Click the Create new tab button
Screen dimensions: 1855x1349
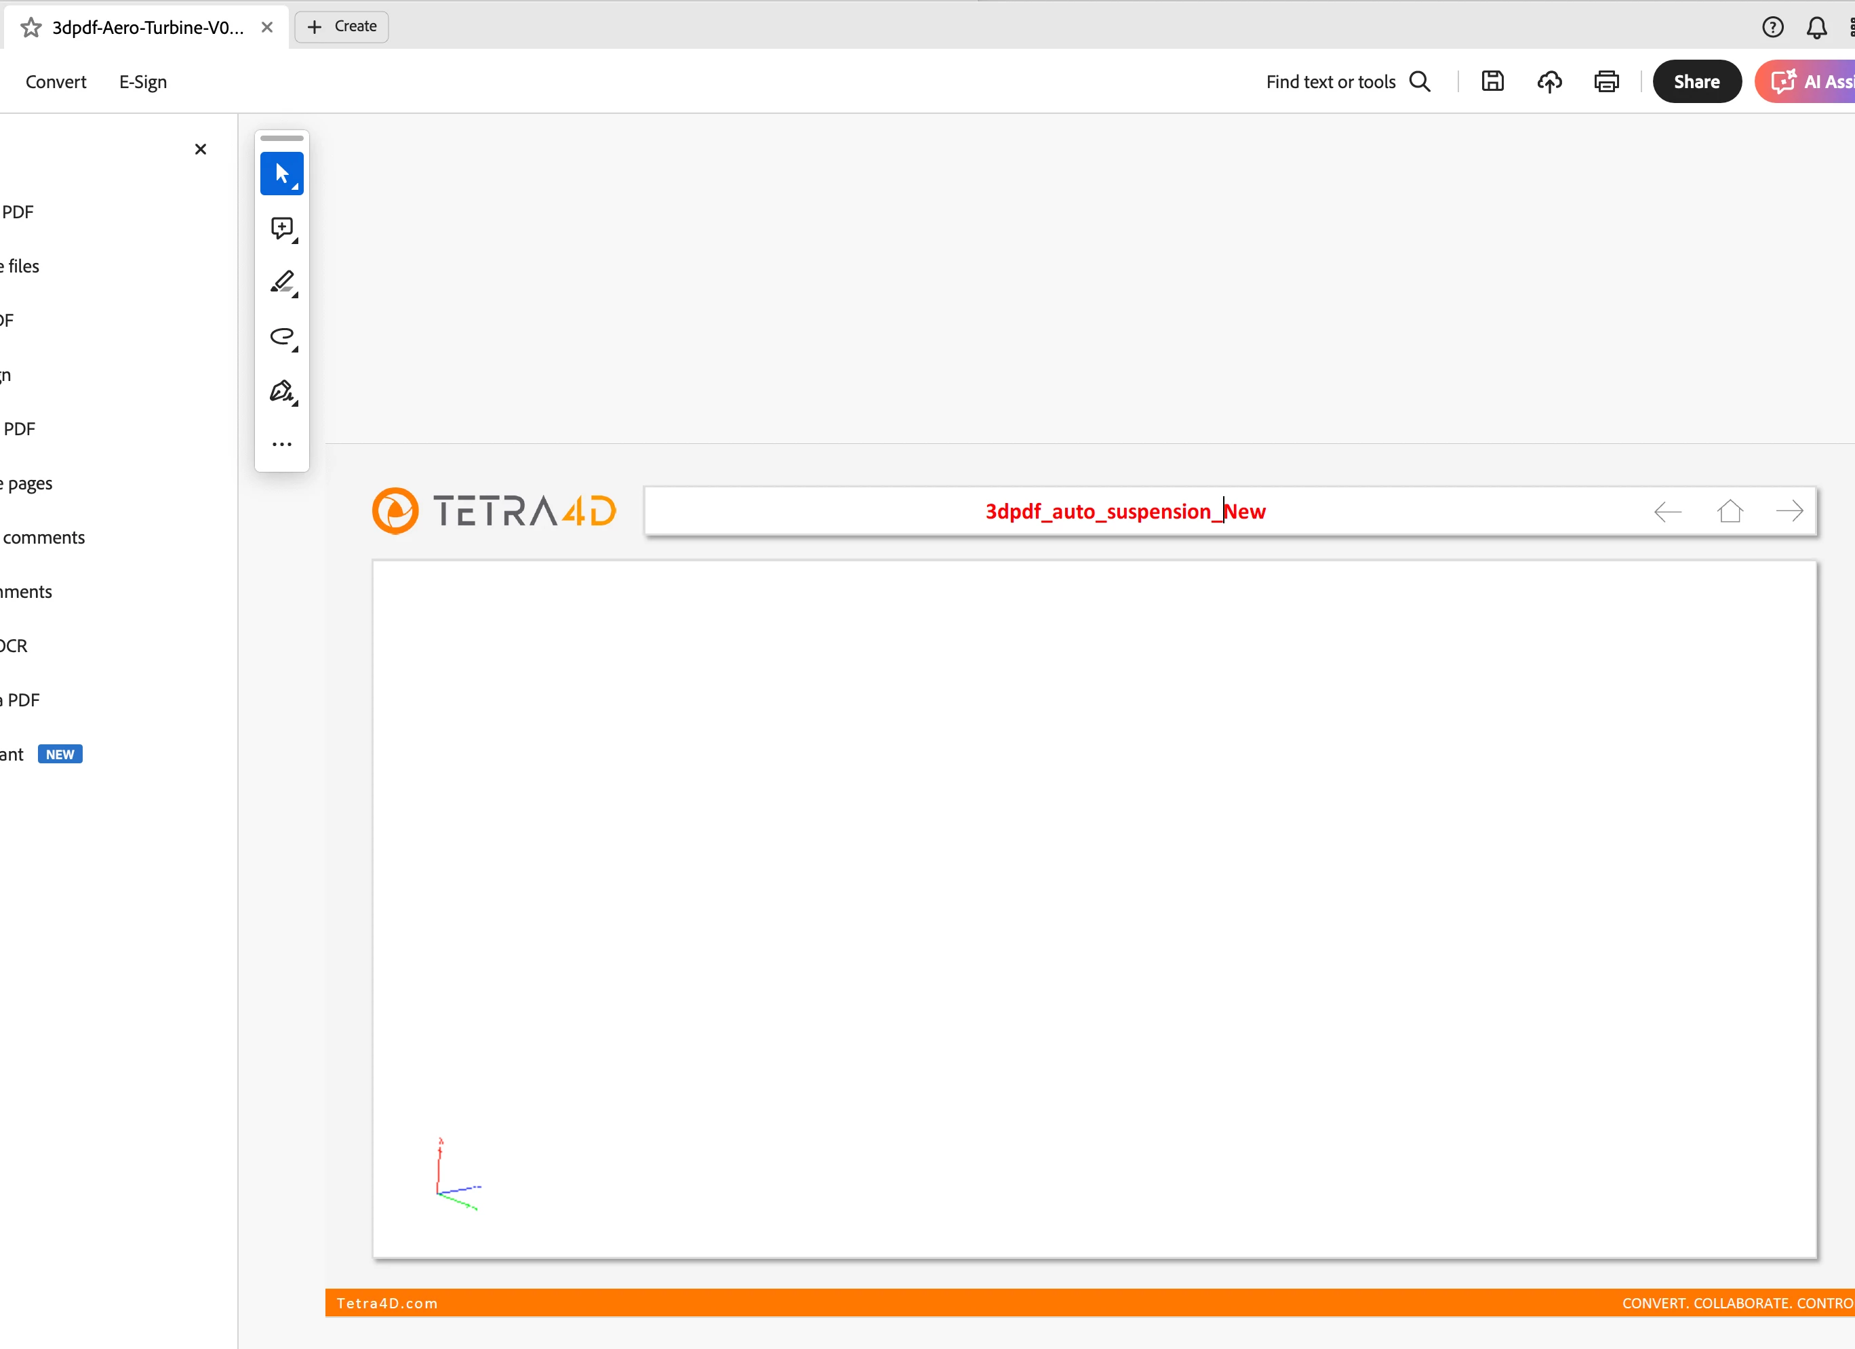click(341, 26)
